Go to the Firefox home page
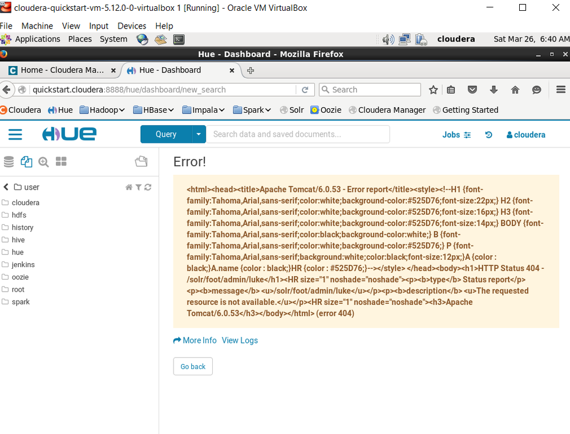570x434 pixels. click(515, 89)
